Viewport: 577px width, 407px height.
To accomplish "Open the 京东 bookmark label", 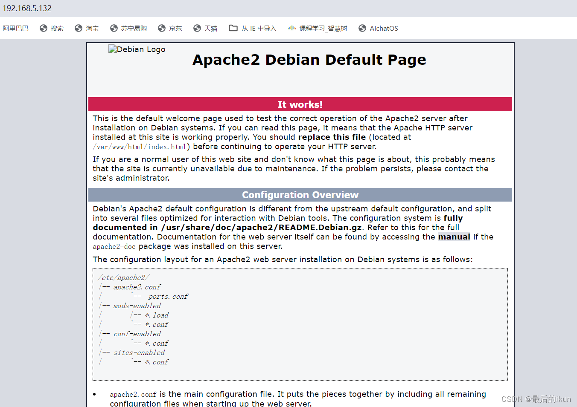I will (x=175, y=28).
